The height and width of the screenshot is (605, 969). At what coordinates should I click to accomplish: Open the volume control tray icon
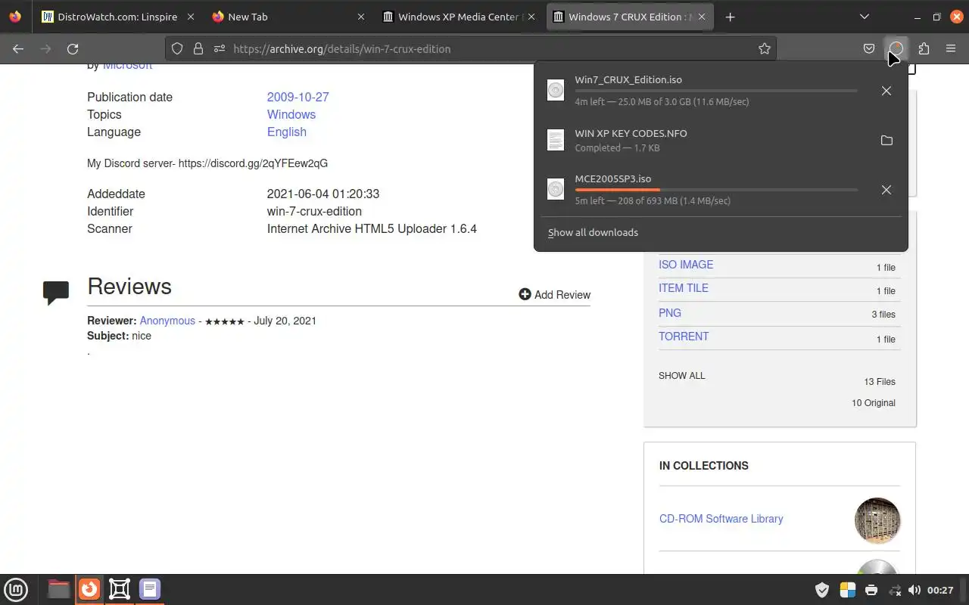(x=914, y=590)
